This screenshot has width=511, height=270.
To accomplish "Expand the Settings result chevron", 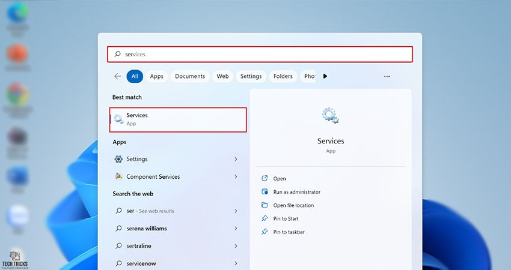I will (236, 159).
